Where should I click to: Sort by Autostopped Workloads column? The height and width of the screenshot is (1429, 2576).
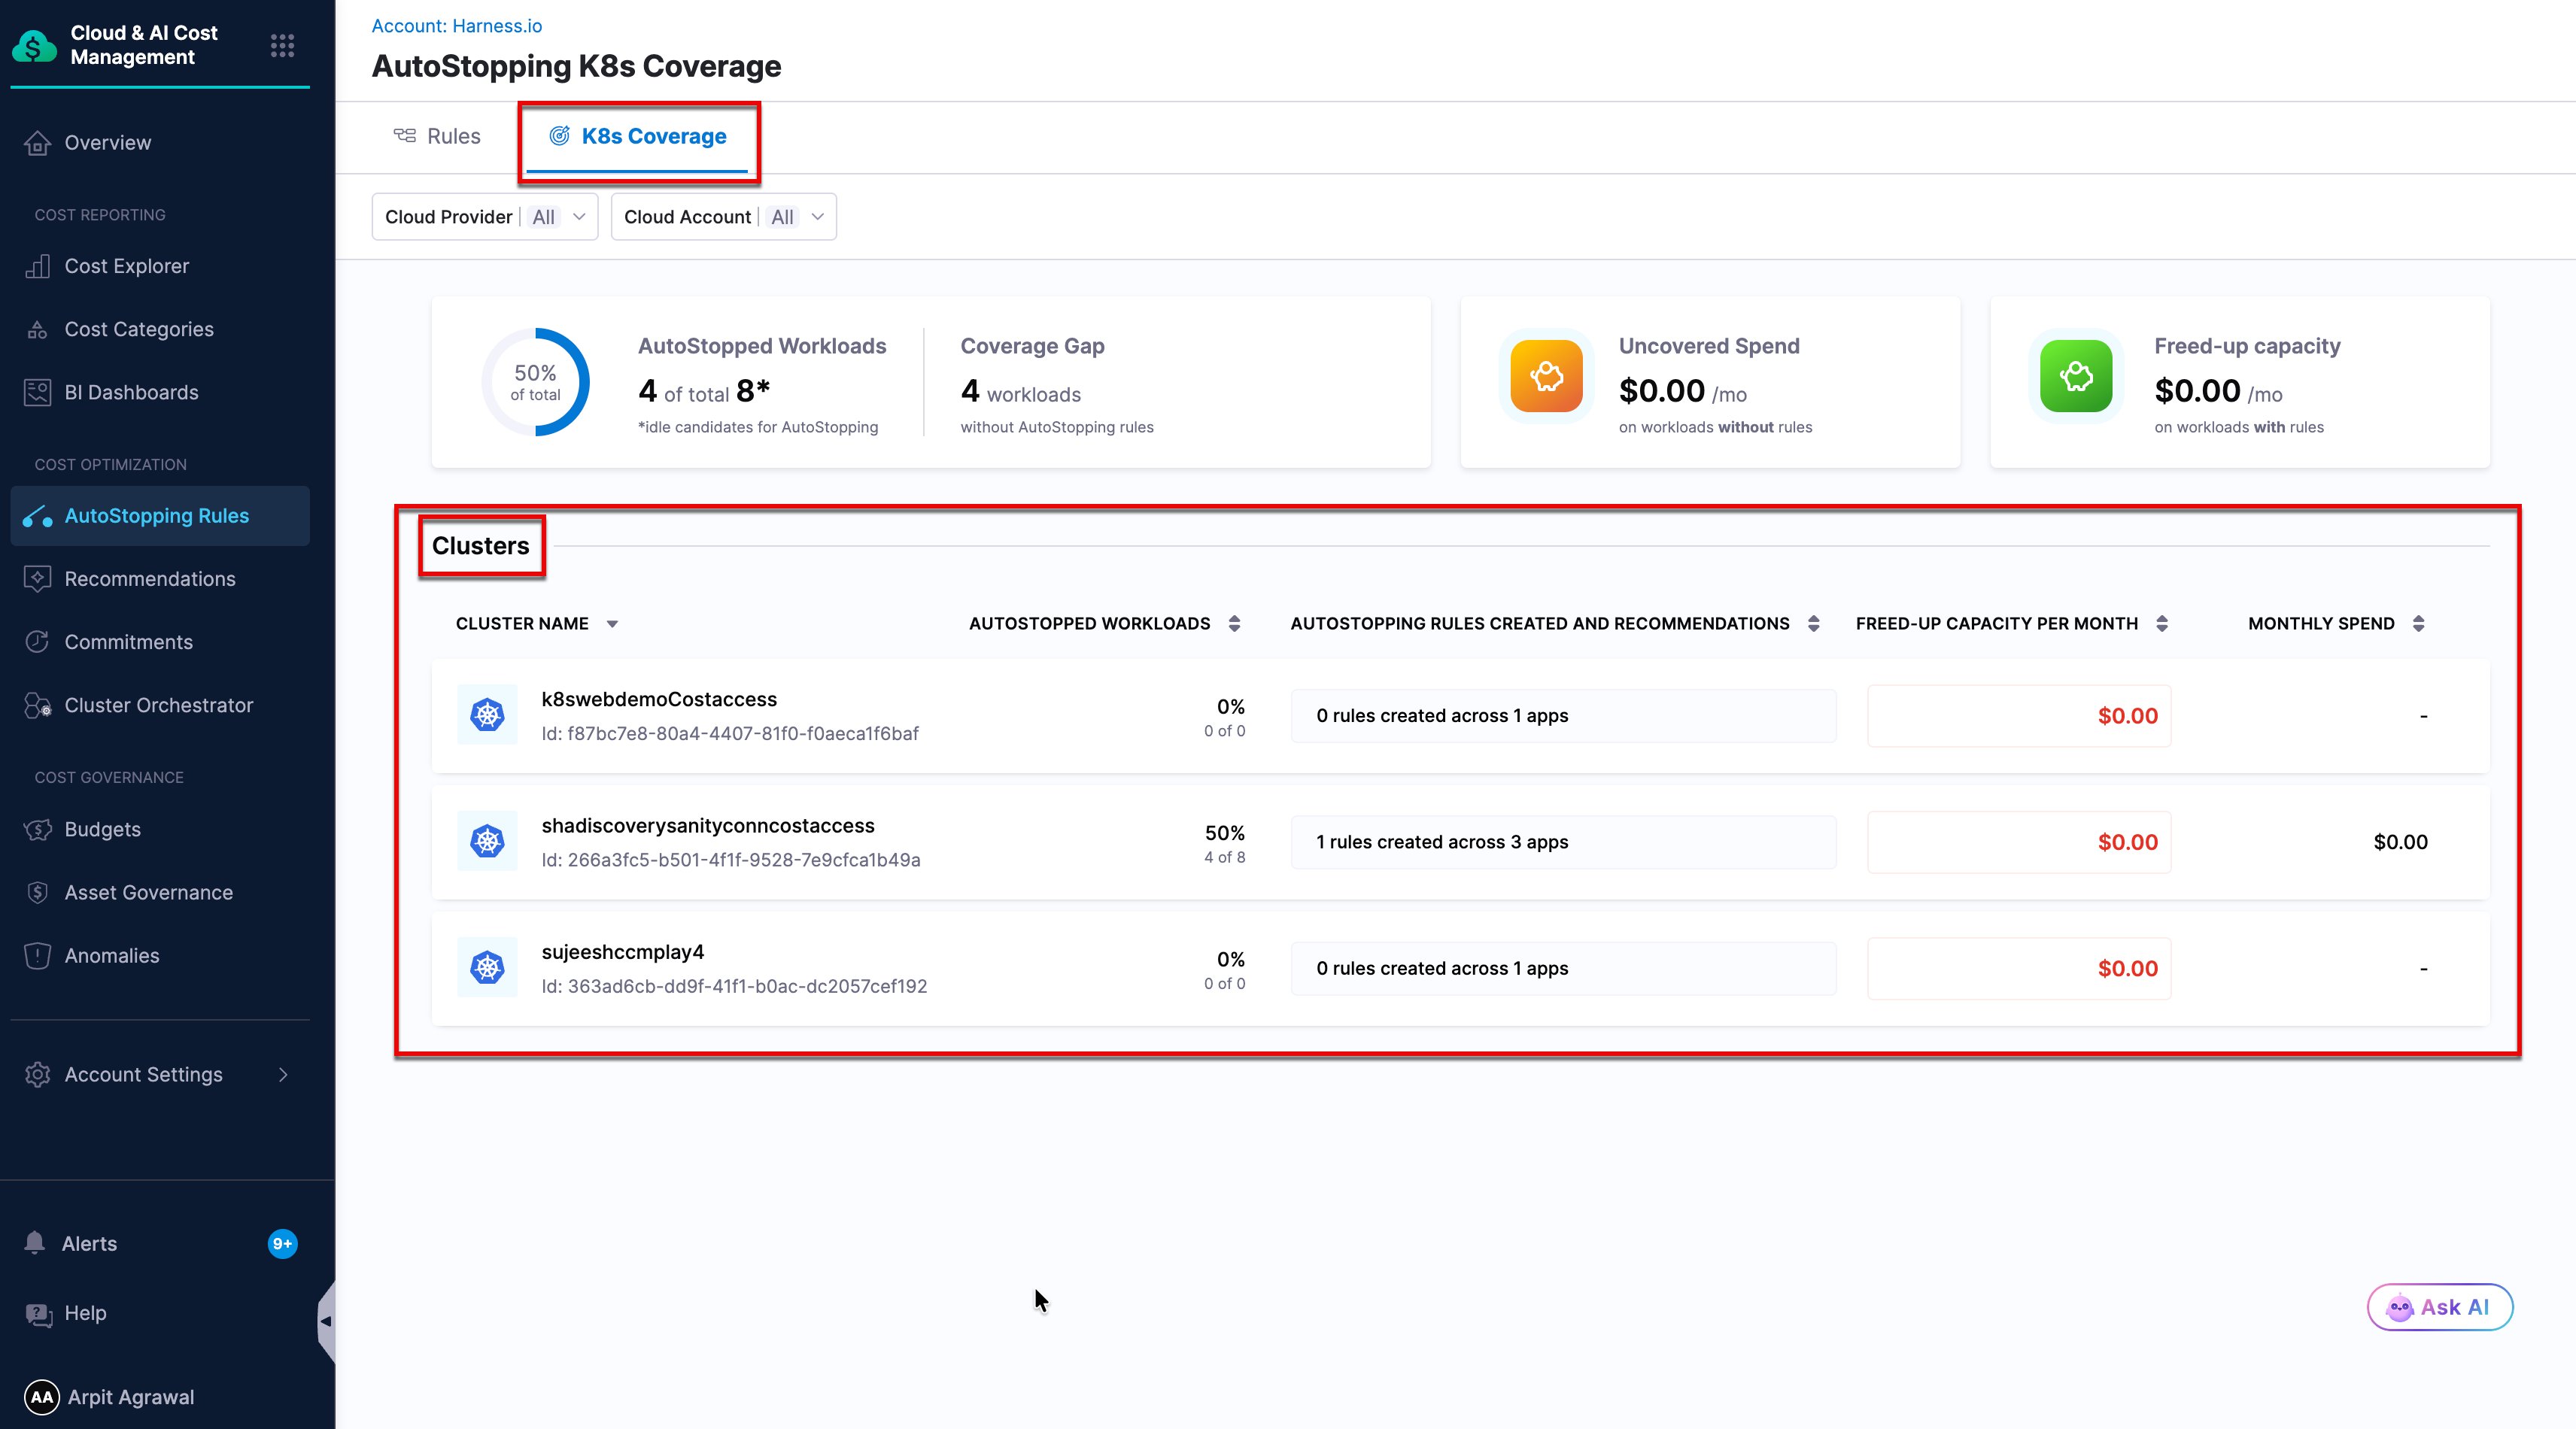[x=1234, y=624]
